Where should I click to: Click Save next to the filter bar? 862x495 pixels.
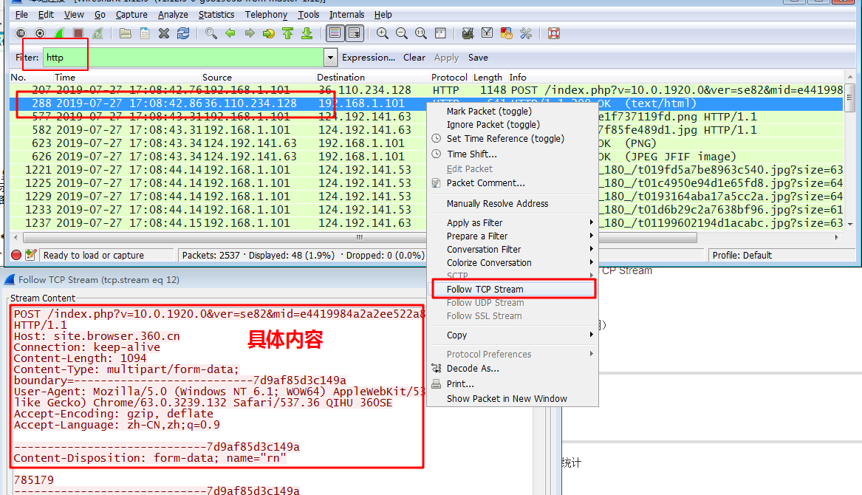coord(478,57)
